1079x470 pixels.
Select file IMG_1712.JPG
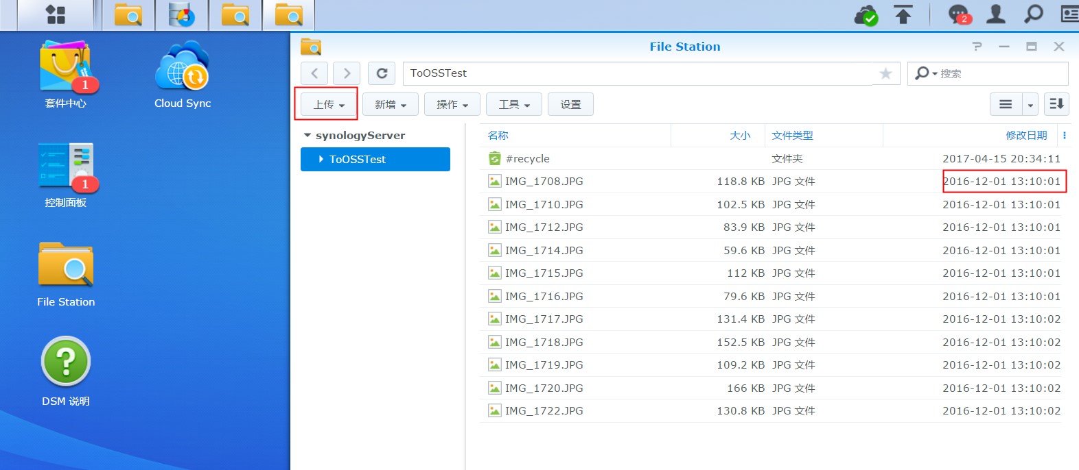pyautogui.click(x=770, y=227)
